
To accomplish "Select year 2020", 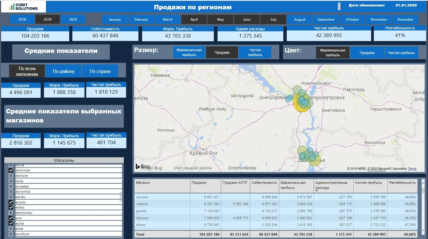I will (73, 19).
